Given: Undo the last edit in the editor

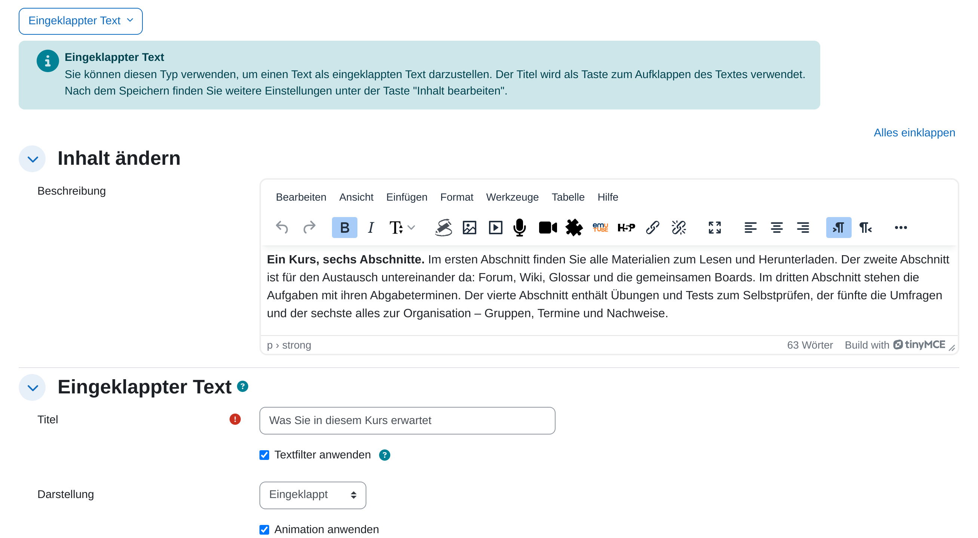Looking at the screenshot, I should click(282, 228).
